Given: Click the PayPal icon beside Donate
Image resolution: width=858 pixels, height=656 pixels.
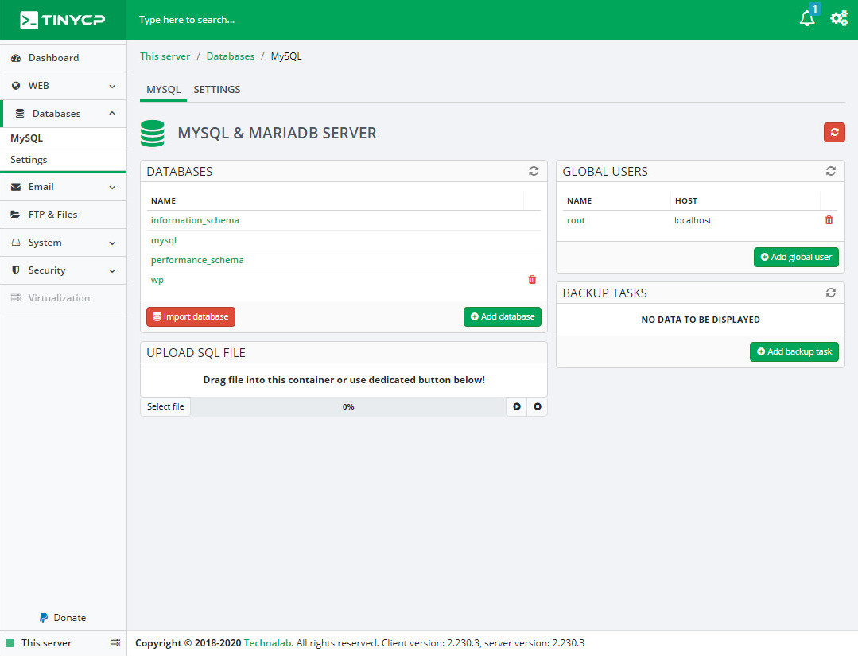Looking at the screenshot, I should click(x=44, y=618).
